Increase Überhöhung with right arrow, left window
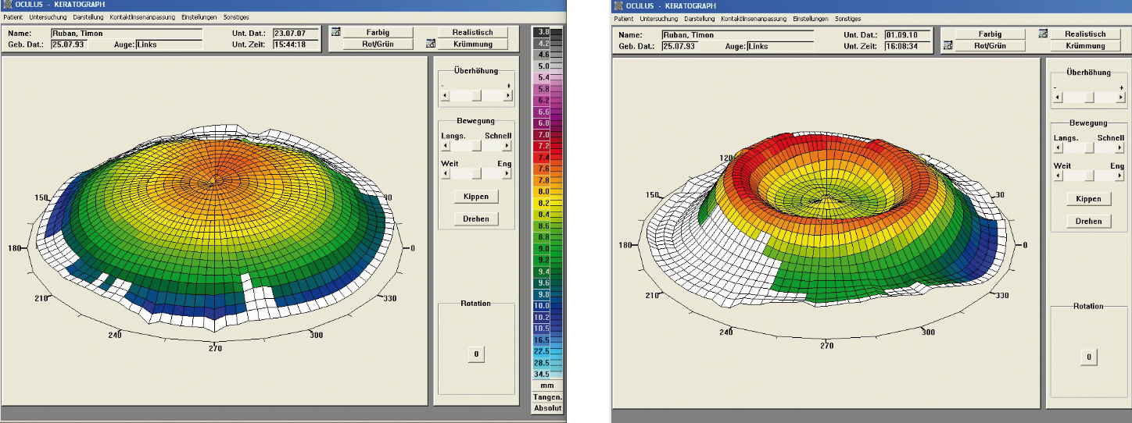Screen dimensions: 1132x423 point(508,95)
